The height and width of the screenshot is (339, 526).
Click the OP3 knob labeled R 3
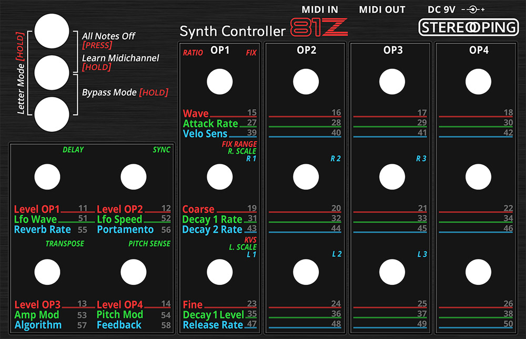point(392,177)
